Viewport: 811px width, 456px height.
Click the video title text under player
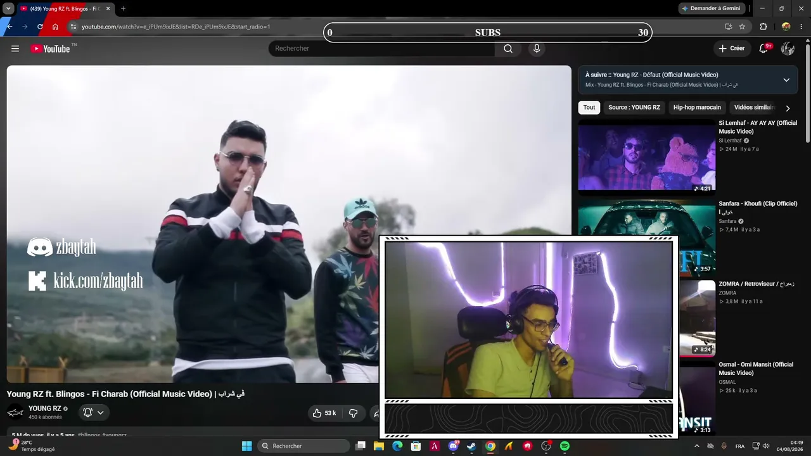point(125,394)
